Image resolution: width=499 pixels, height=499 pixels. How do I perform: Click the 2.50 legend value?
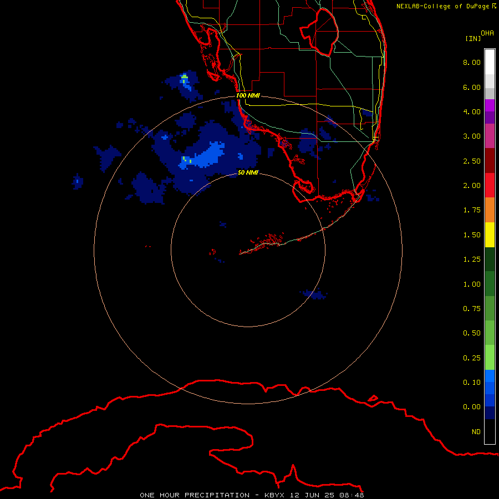[472, 161]
